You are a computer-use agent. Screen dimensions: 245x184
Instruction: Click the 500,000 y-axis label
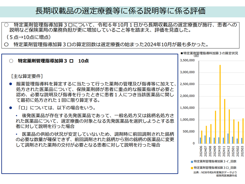coord(189,132)
